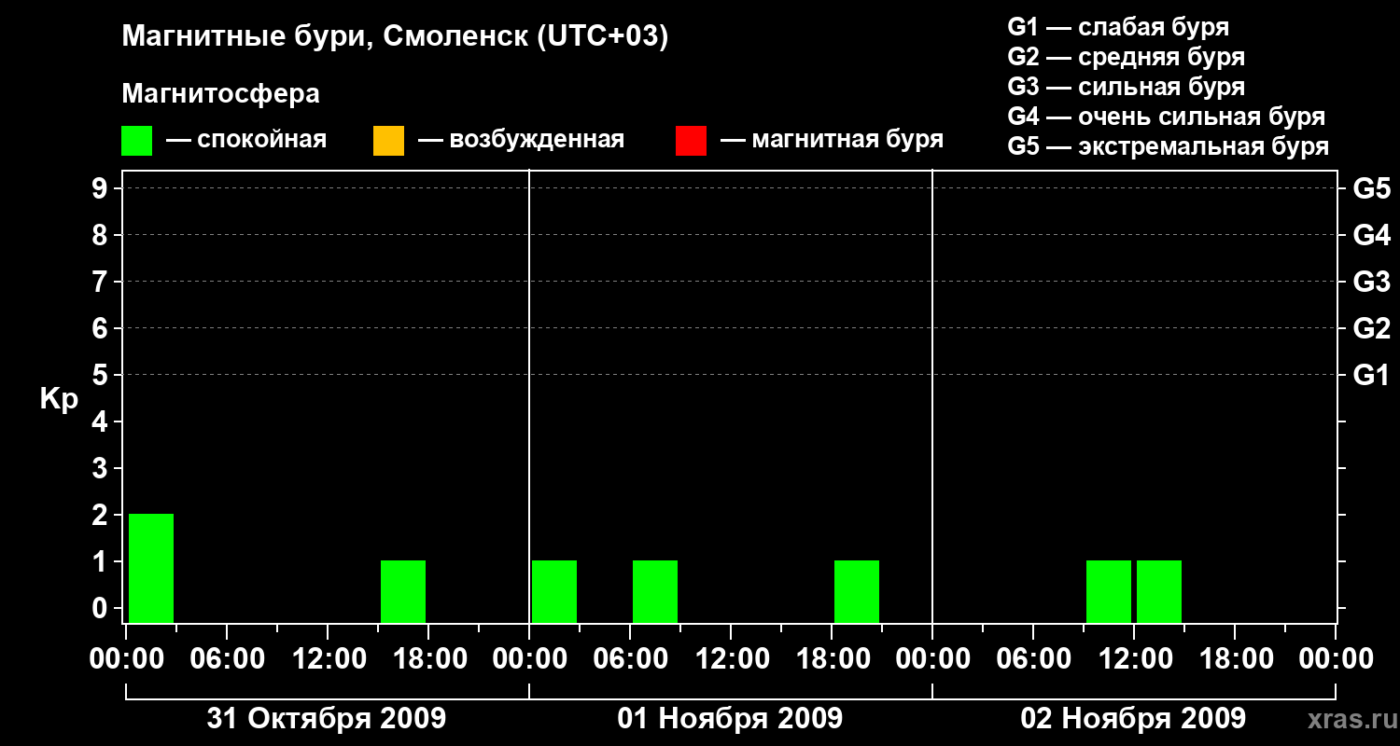The image size is (1400, 746).
Task: Select the 12:00 bar on 02 November
Action: 1159,592
